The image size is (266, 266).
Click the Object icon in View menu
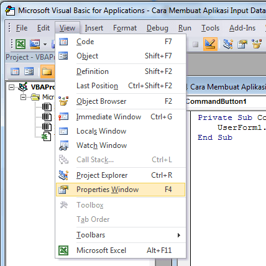[x=63, y=56]
